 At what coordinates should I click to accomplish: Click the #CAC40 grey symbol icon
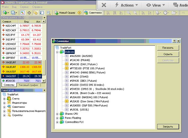(x=67, y=60)
